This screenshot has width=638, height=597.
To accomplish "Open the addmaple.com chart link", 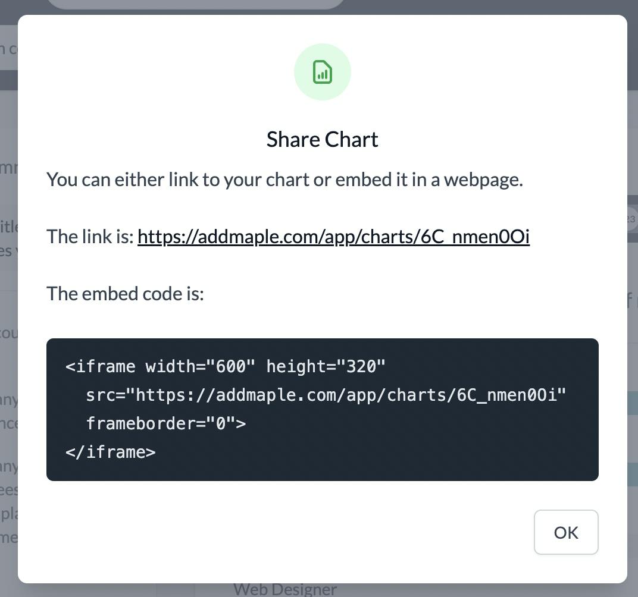I will pyautogui.click(x=333, y=237).
